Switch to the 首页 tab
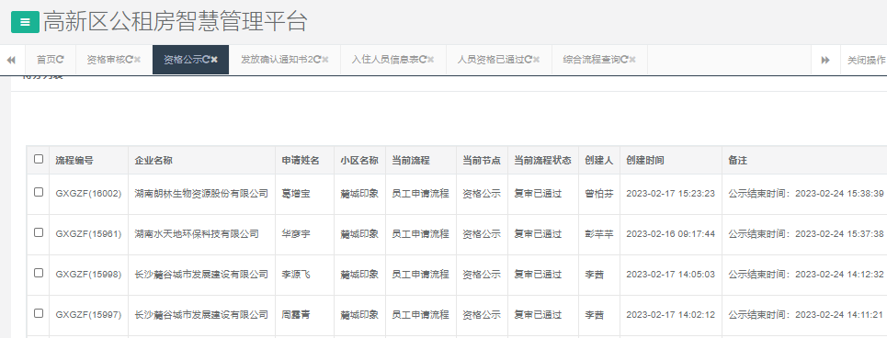This screenshot has height=338, width=887. tap(46, 60)
